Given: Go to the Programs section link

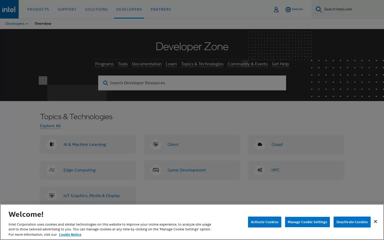Looking at the screenshot, I should [104, 64].
